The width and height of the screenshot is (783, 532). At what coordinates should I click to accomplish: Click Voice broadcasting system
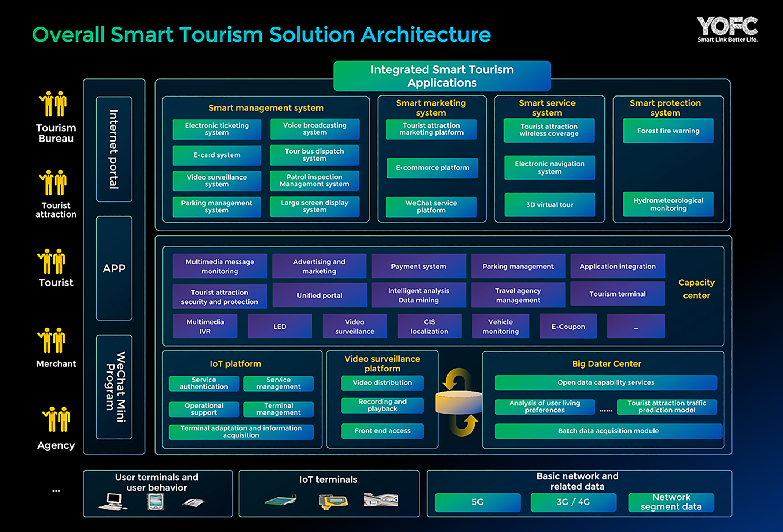pyautogui.click(x=315, y=129)
